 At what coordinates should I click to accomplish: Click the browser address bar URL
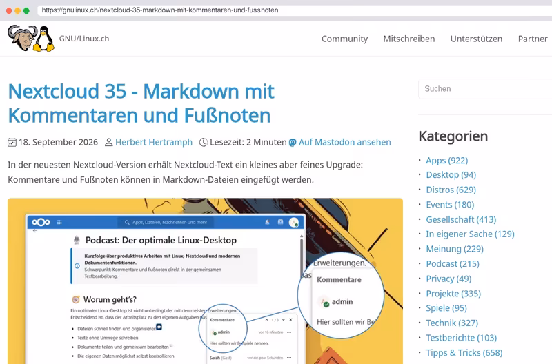(x=160, y=10)
